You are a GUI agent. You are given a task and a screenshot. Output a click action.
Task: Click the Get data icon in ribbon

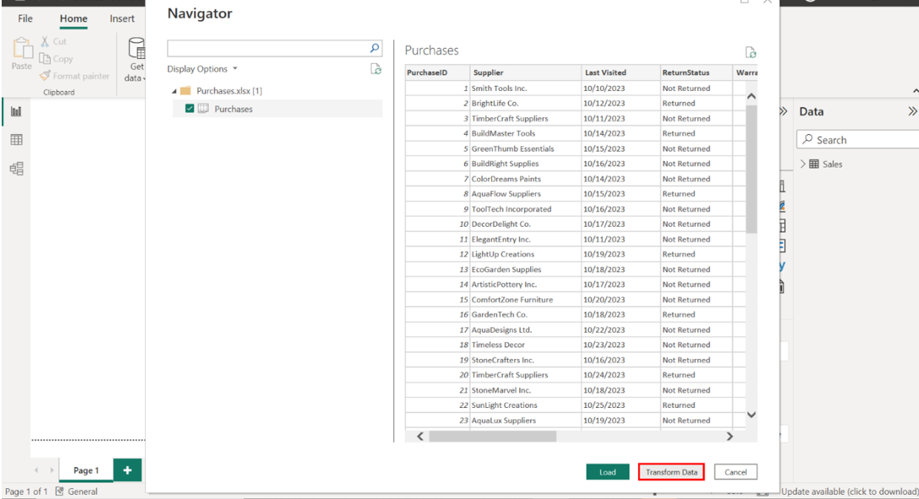(x=135, y=59)
